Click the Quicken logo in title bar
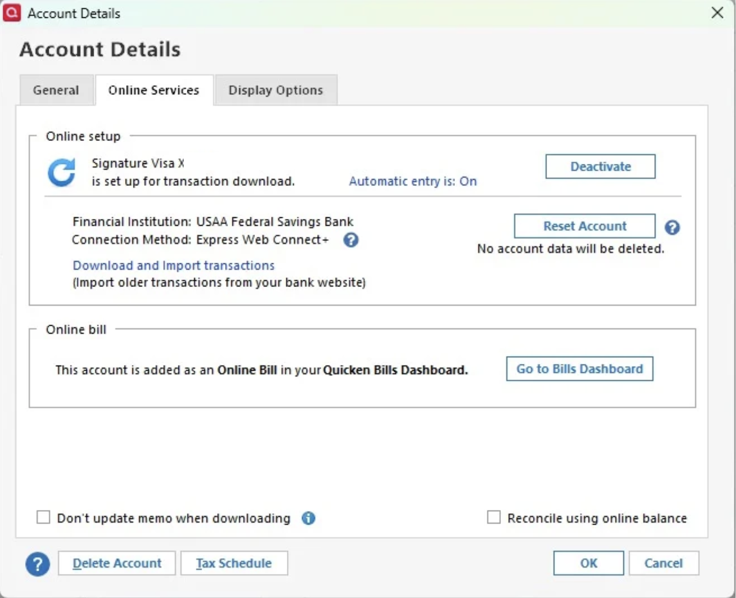Screen dimensions: 736x598 [12, 13]
